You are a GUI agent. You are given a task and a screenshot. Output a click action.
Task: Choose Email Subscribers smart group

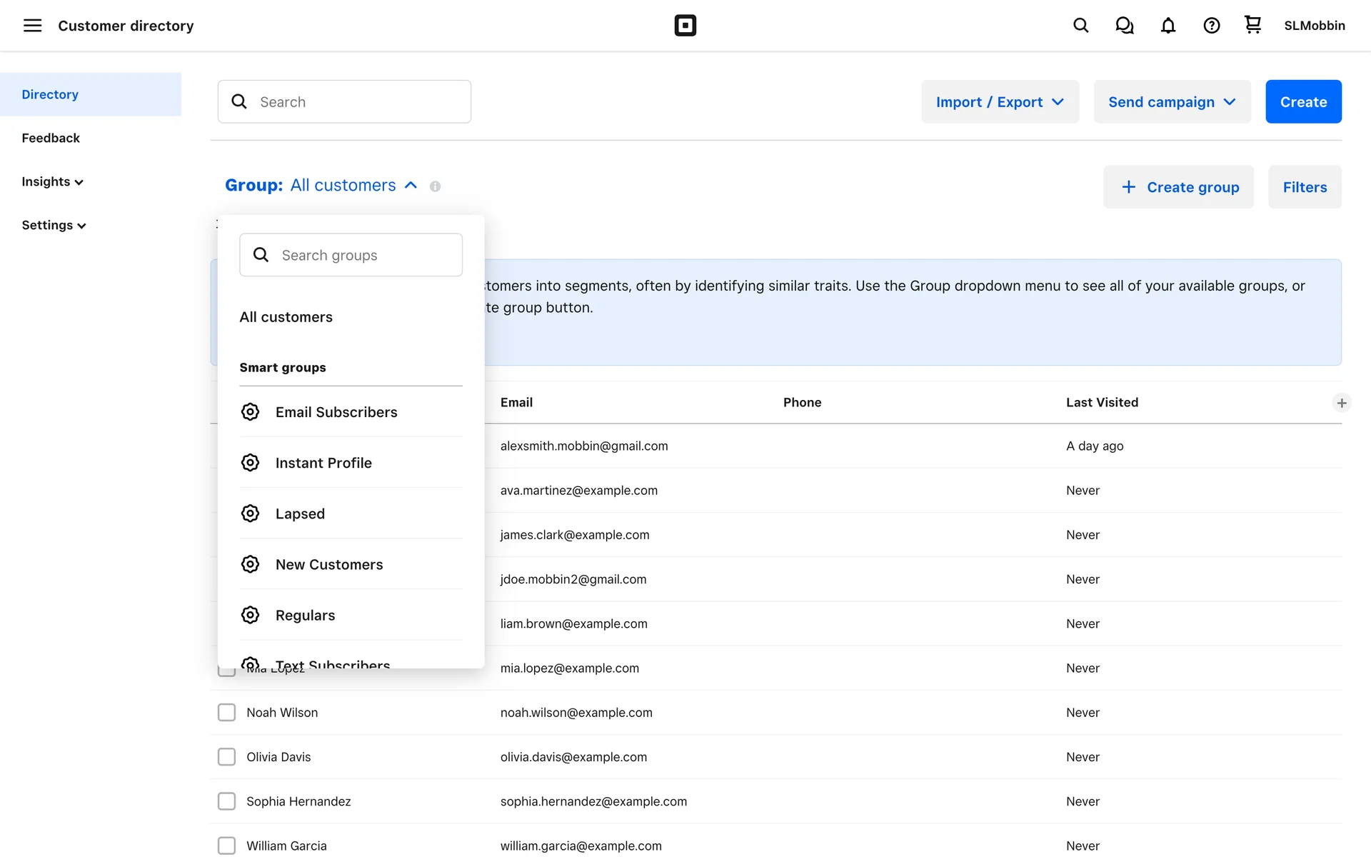point(336,412)
